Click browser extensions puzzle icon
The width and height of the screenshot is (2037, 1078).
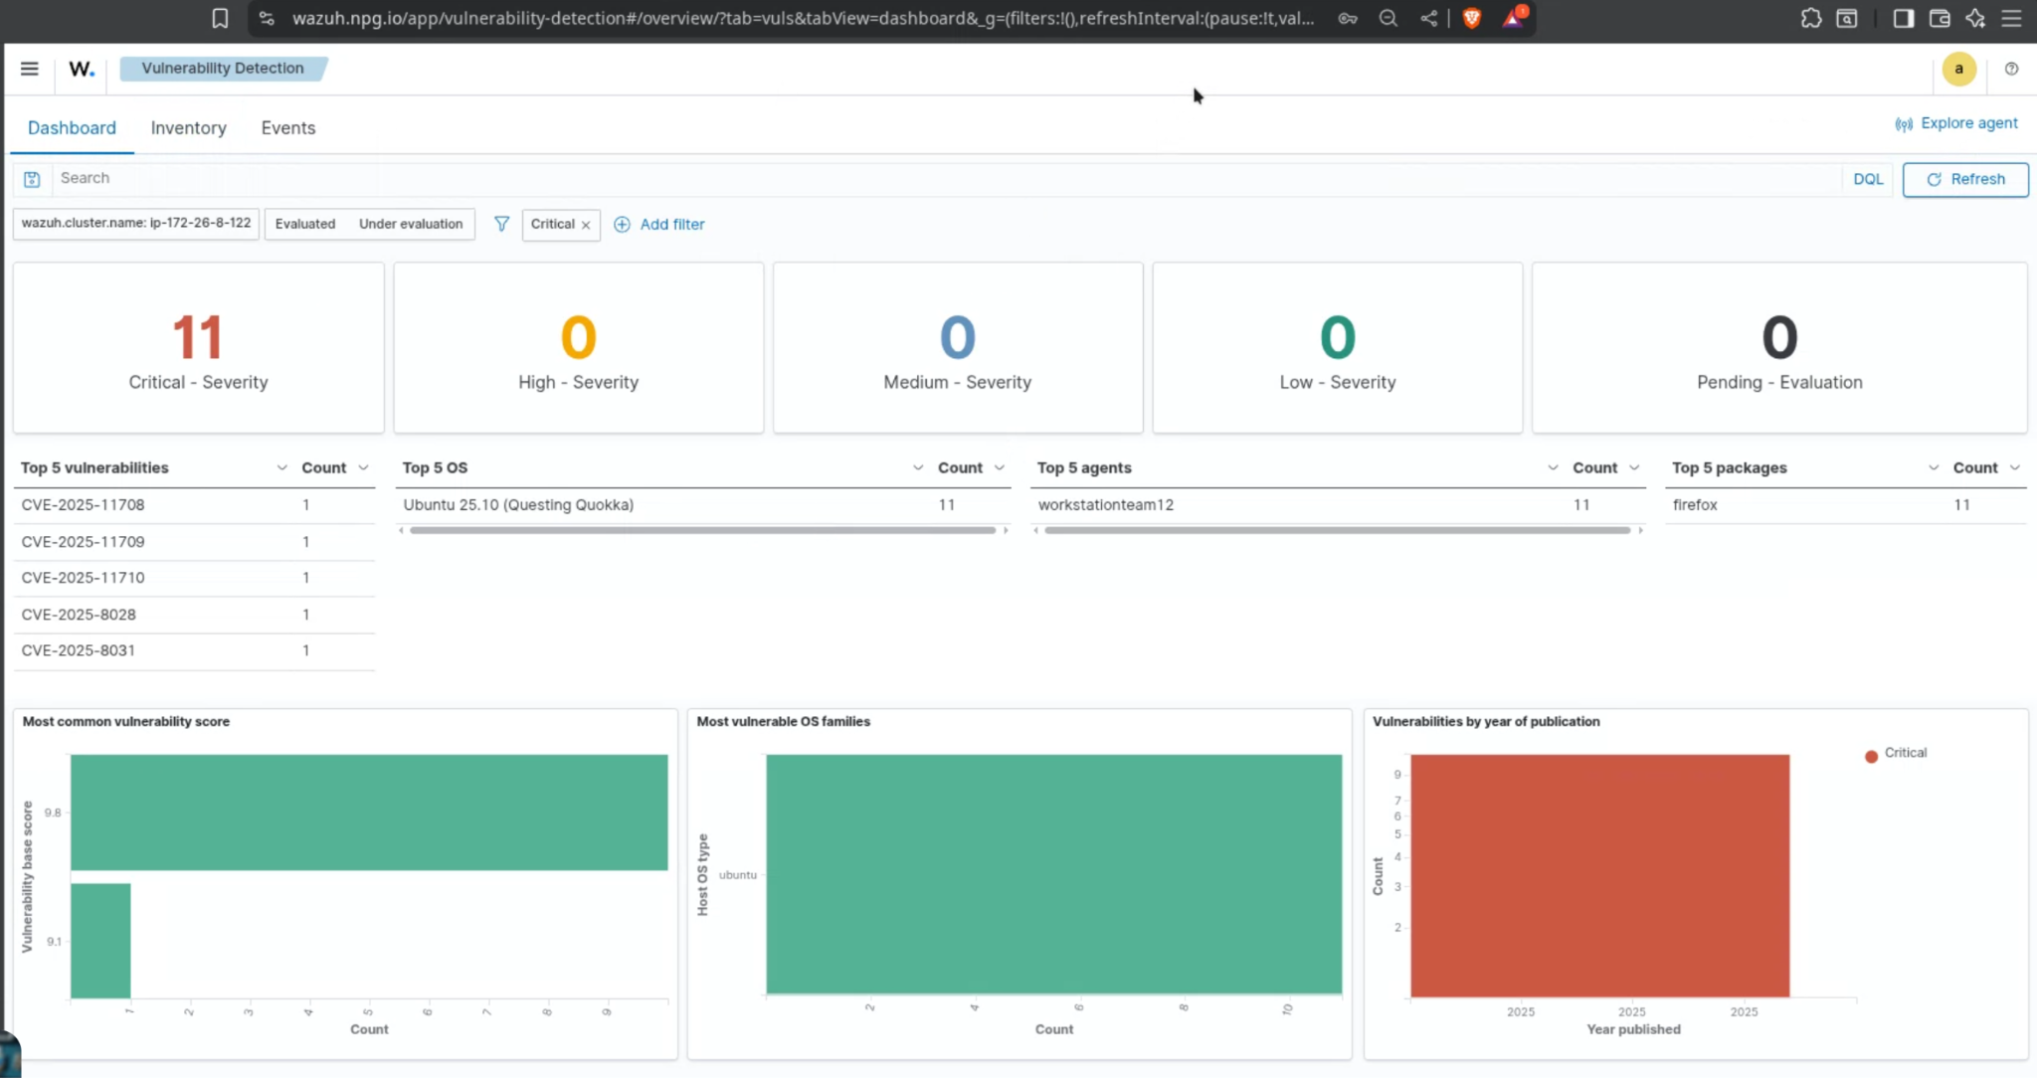[x=1811, y=18]
